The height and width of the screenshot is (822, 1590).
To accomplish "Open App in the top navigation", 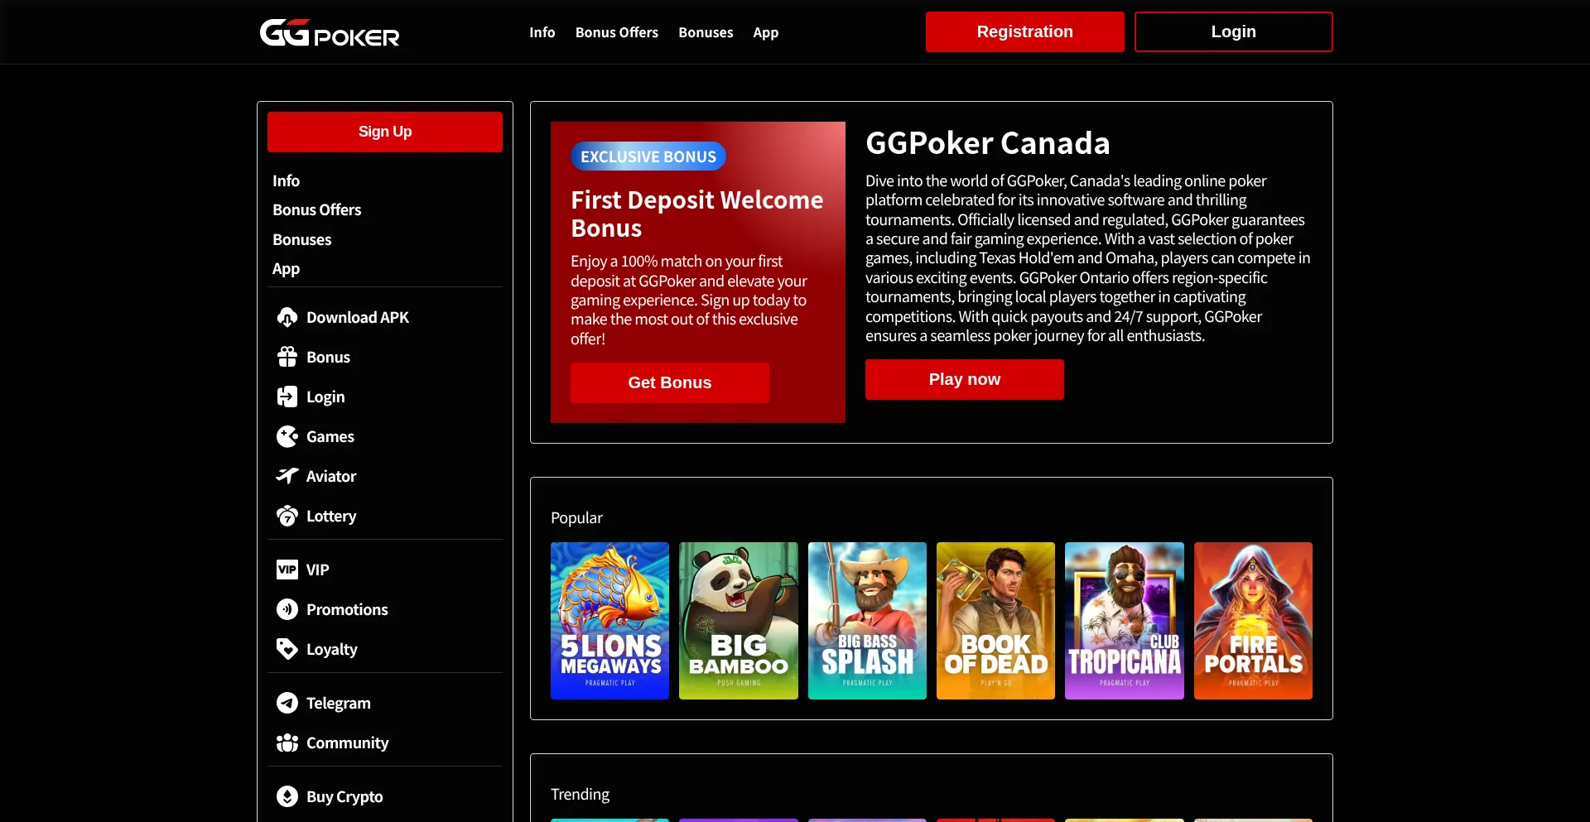I will (x=766, y=32).
